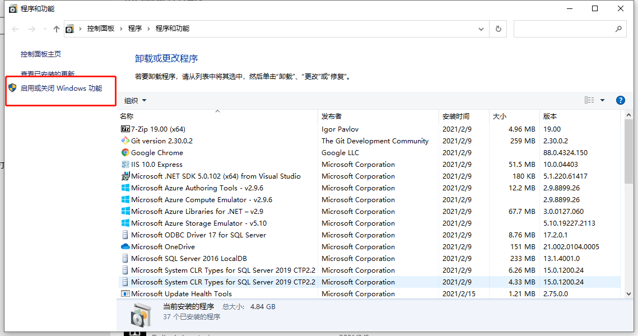The width and height of the screenshot is (638, 336).
Task: Click the scrollbar up arrow
Action: pos(628,115)
